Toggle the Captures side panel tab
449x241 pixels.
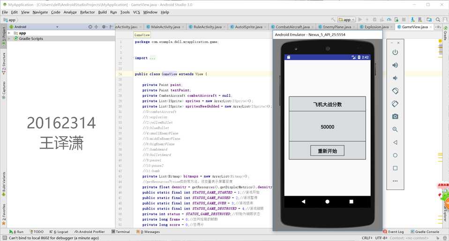click(x=4, y=90)
